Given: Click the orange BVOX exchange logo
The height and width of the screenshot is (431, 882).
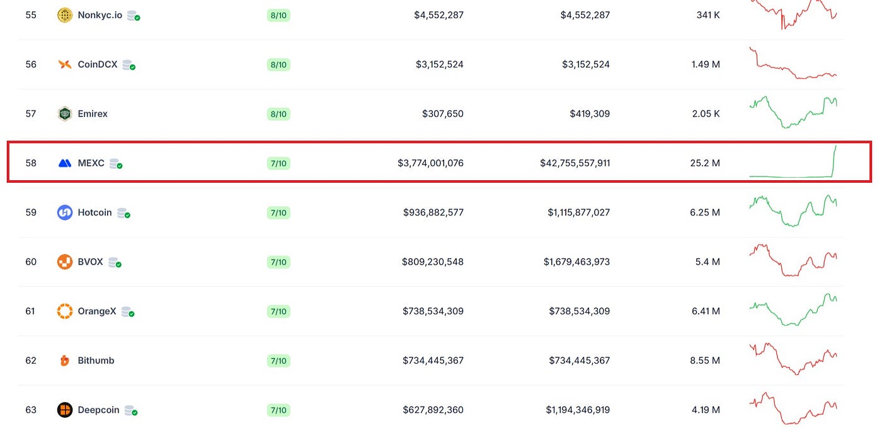Looking at the screenshot, I should tap(64, 261).
